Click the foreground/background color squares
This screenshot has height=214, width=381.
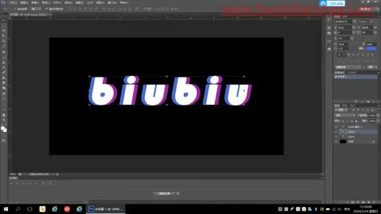4,129
